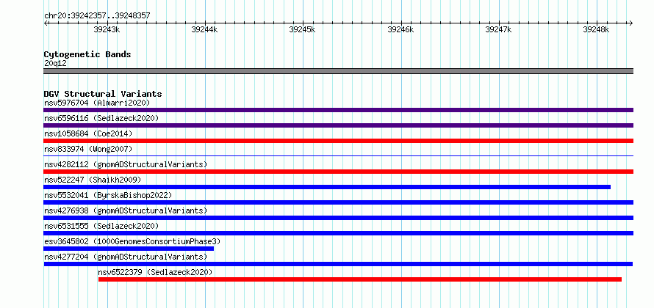This screenshot has height=308, width=654.
Task: Click the short blue bar for esv3645802
Action: tap(129, 249)
